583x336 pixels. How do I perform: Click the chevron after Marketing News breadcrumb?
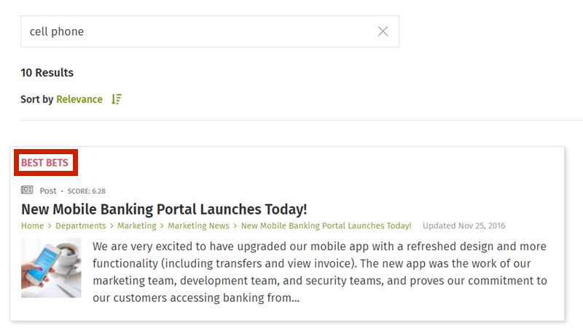[x=235, y=226]
